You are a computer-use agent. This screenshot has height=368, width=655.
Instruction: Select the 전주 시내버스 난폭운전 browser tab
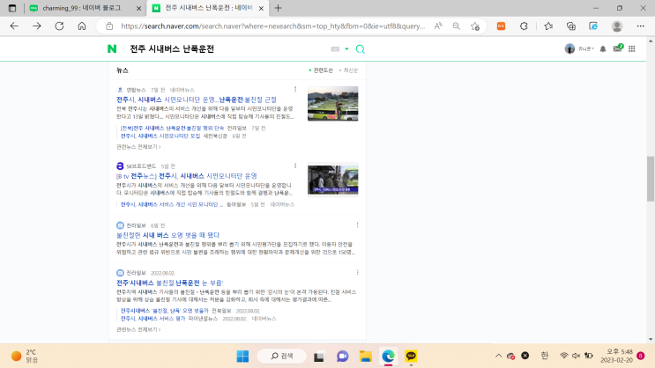(x=208, y=8)
